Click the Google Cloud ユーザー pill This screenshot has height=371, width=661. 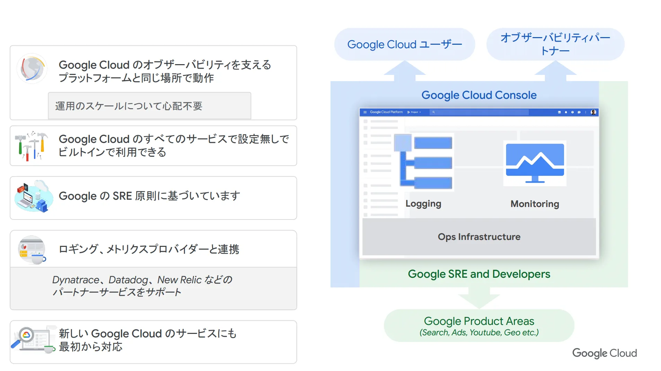pos(405,44)
